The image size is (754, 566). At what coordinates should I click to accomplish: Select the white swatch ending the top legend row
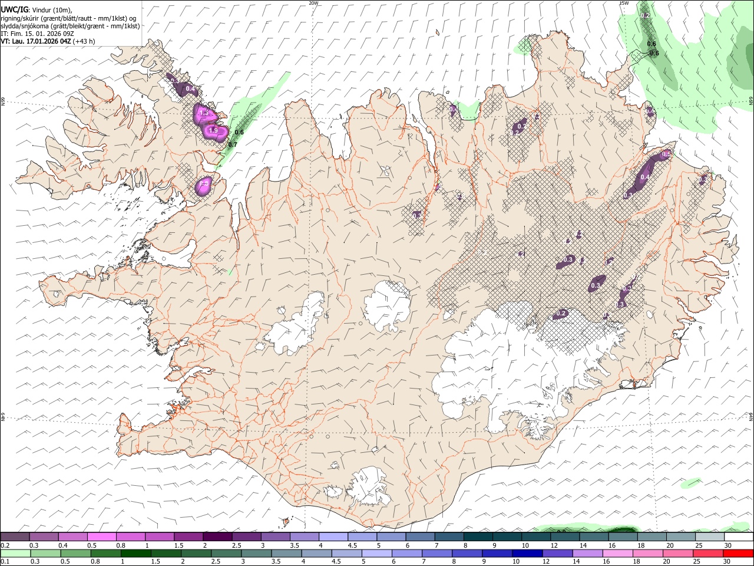(739, 537)
